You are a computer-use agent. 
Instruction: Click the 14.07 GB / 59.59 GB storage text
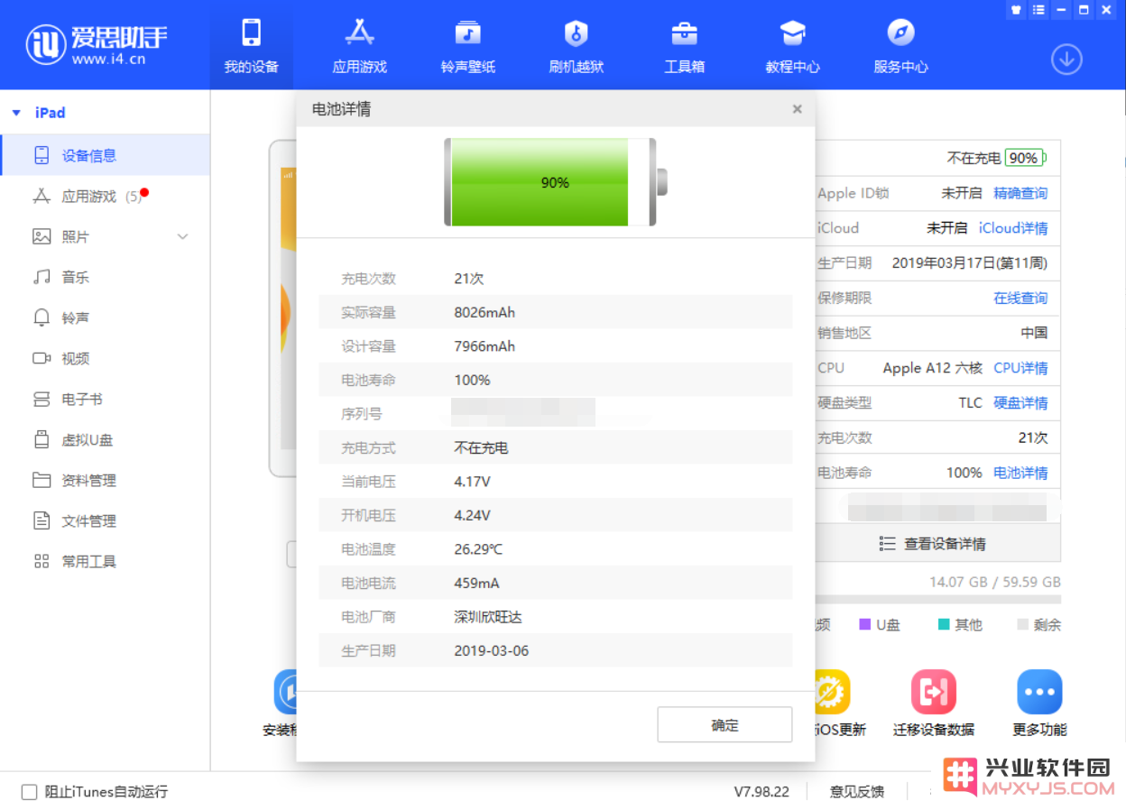[995, 582]
